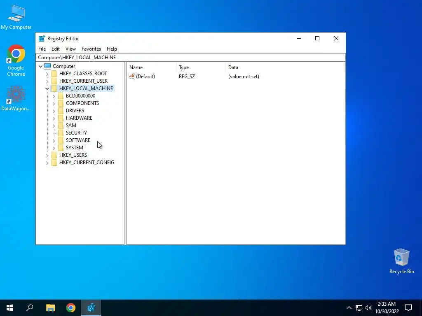422x316 pixels.
Task: Open the Google Chrome desktop shortcut
Action: point(16,60)
